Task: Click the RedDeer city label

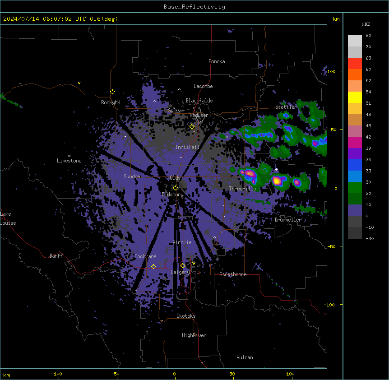Action: 199,115
